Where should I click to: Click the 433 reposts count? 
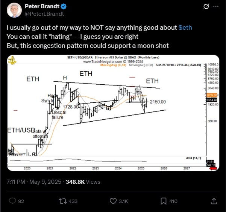coord(73,201)
